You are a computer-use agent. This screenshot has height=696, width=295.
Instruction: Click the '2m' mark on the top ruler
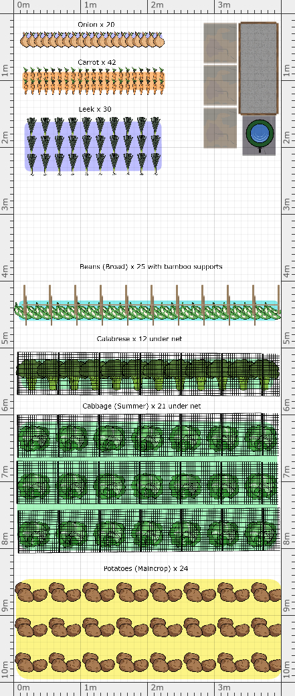pos(158,5)
